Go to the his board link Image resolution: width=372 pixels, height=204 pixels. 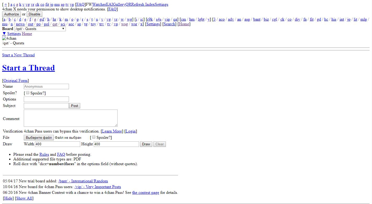pos(334,19)
